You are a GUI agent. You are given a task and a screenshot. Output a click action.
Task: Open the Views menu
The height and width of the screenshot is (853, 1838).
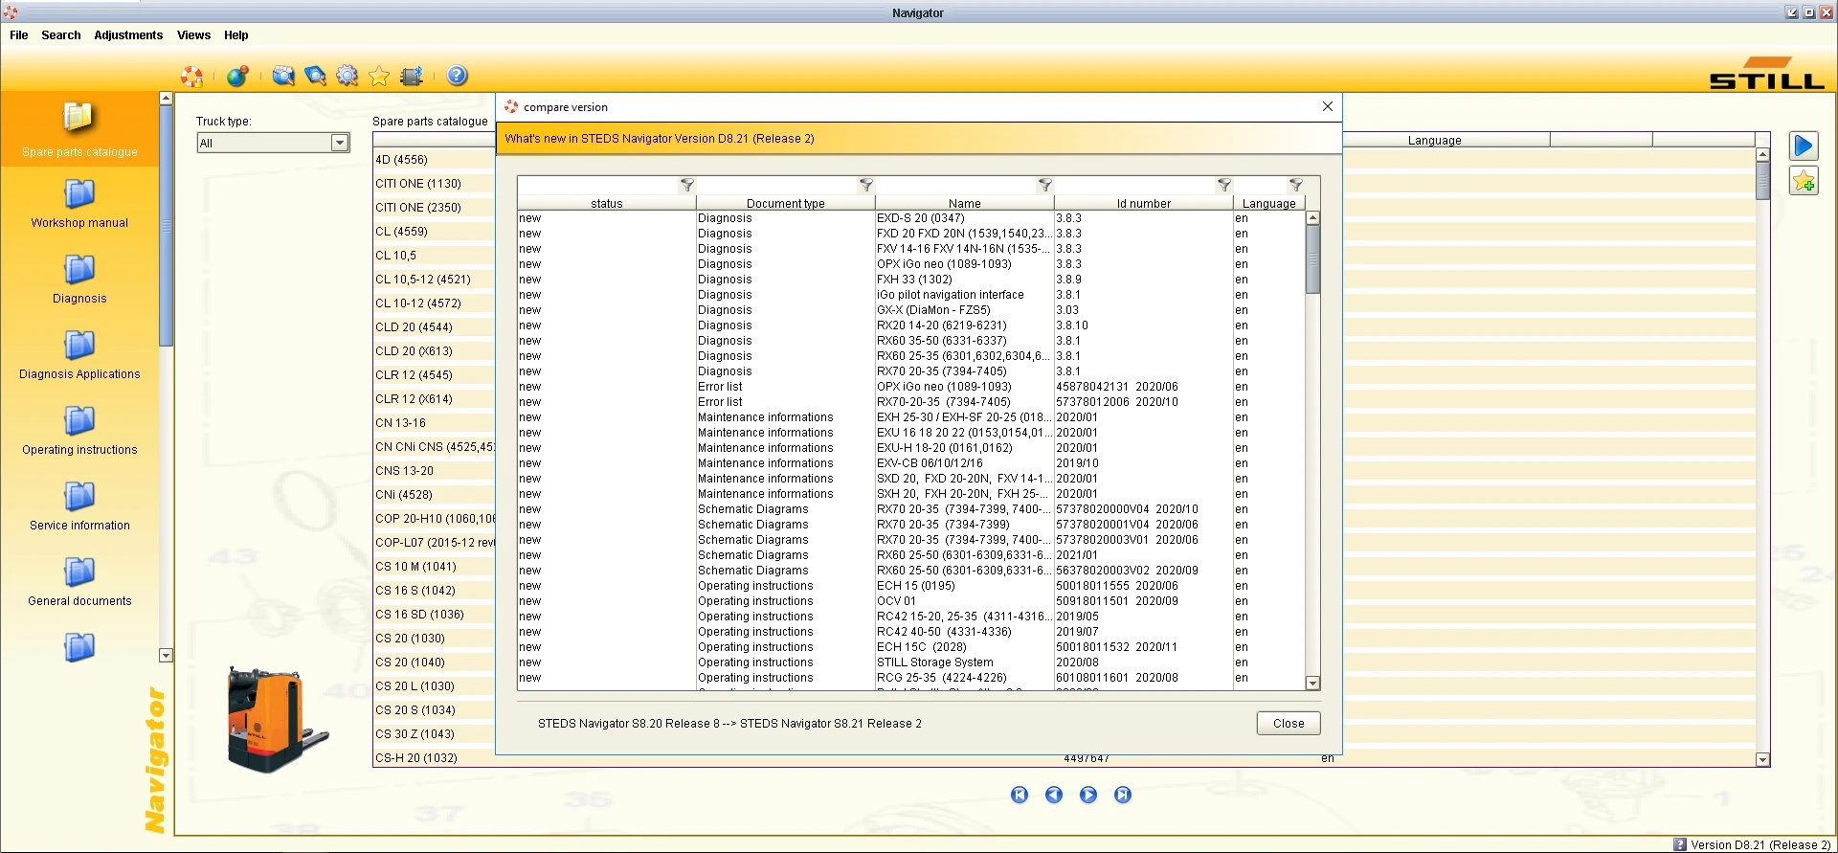click(x=193, y=35)
